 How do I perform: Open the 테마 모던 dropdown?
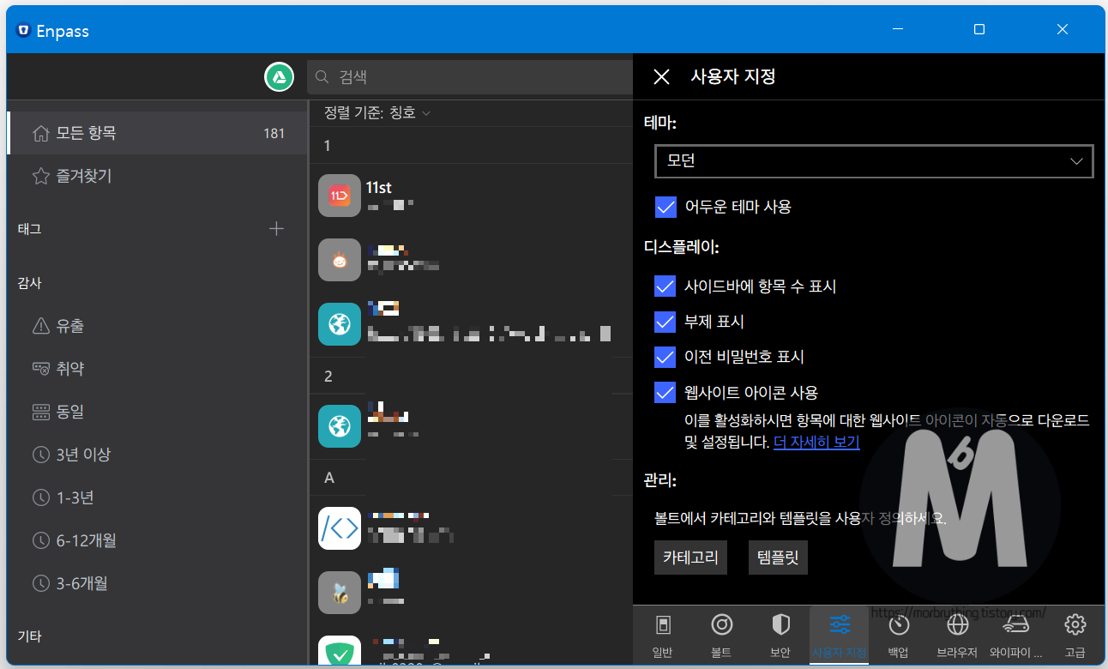click(x=873, y=161)
